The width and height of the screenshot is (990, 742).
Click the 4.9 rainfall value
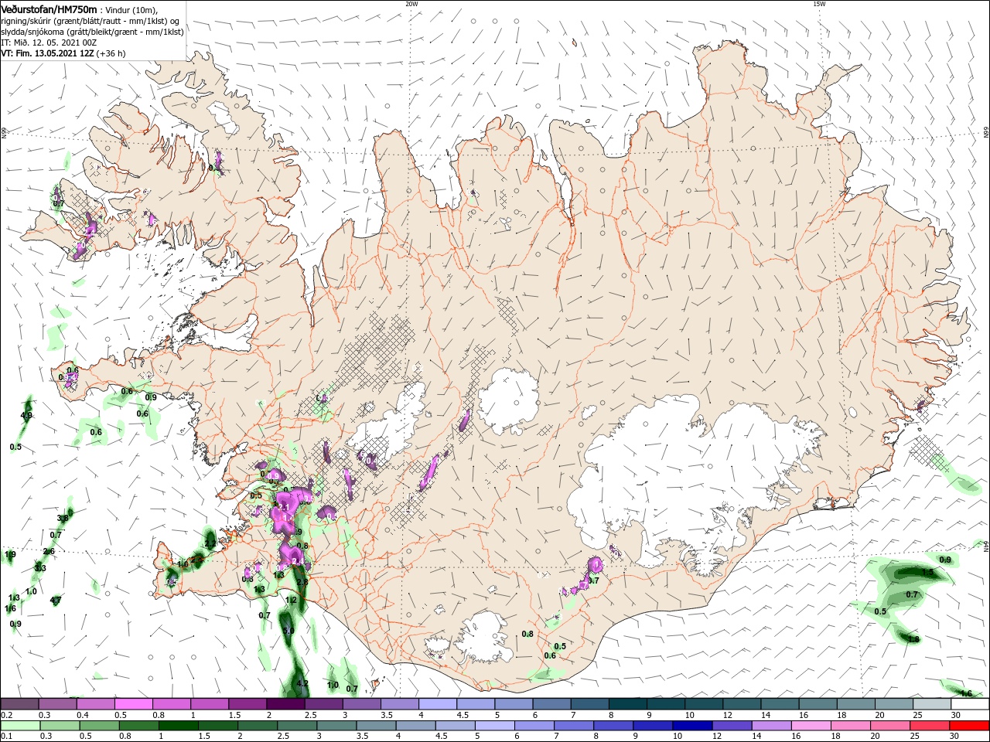tap(26, 416)
